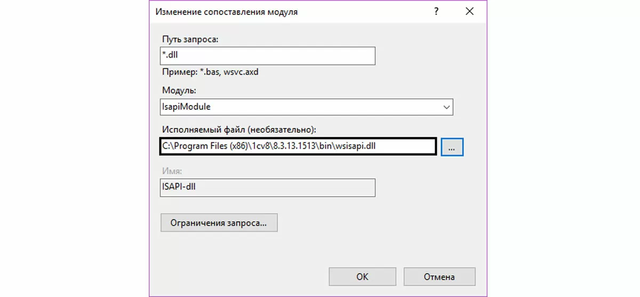Click the 'Исполняемый файл (необязательно):' label

coord(238,129)
